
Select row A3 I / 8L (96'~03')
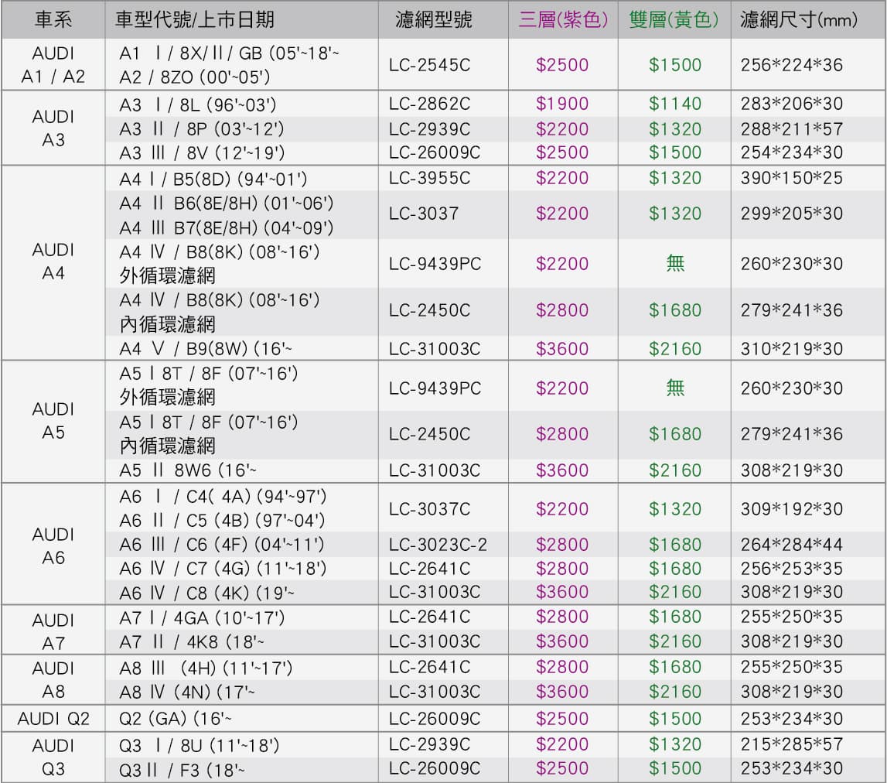tap(198, 104)
